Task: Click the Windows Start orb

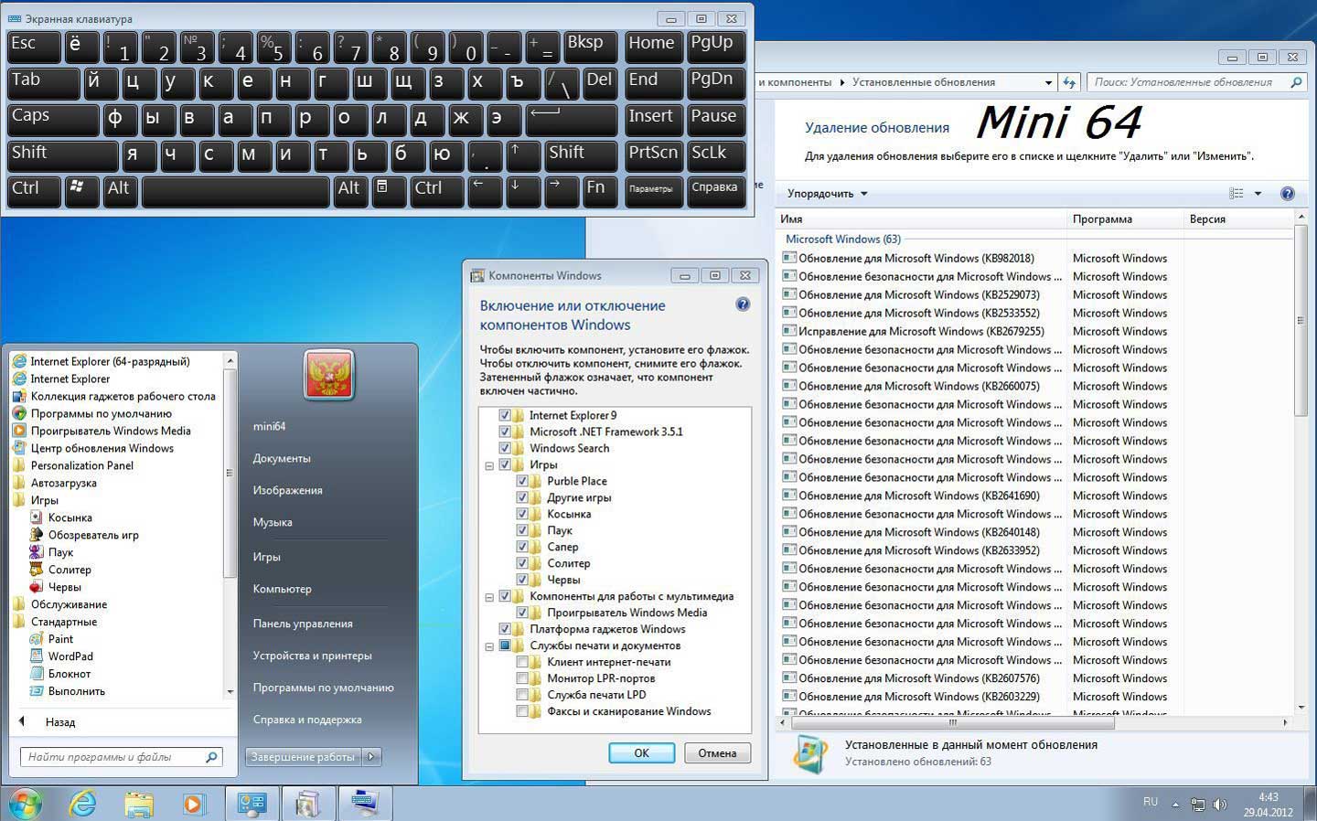Action: tap(25, 804)
